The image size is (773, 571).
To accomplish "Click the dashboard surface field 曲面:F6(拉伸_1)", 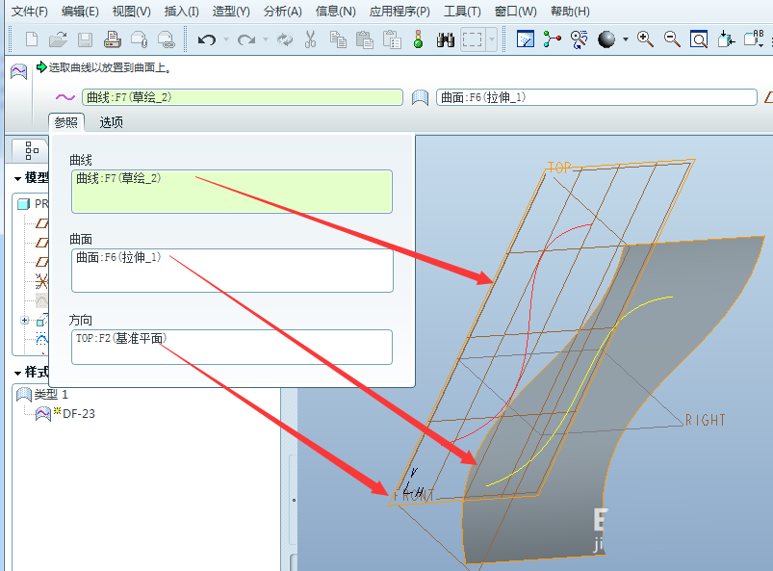I will pyautogui.click(x=597, y=97).
